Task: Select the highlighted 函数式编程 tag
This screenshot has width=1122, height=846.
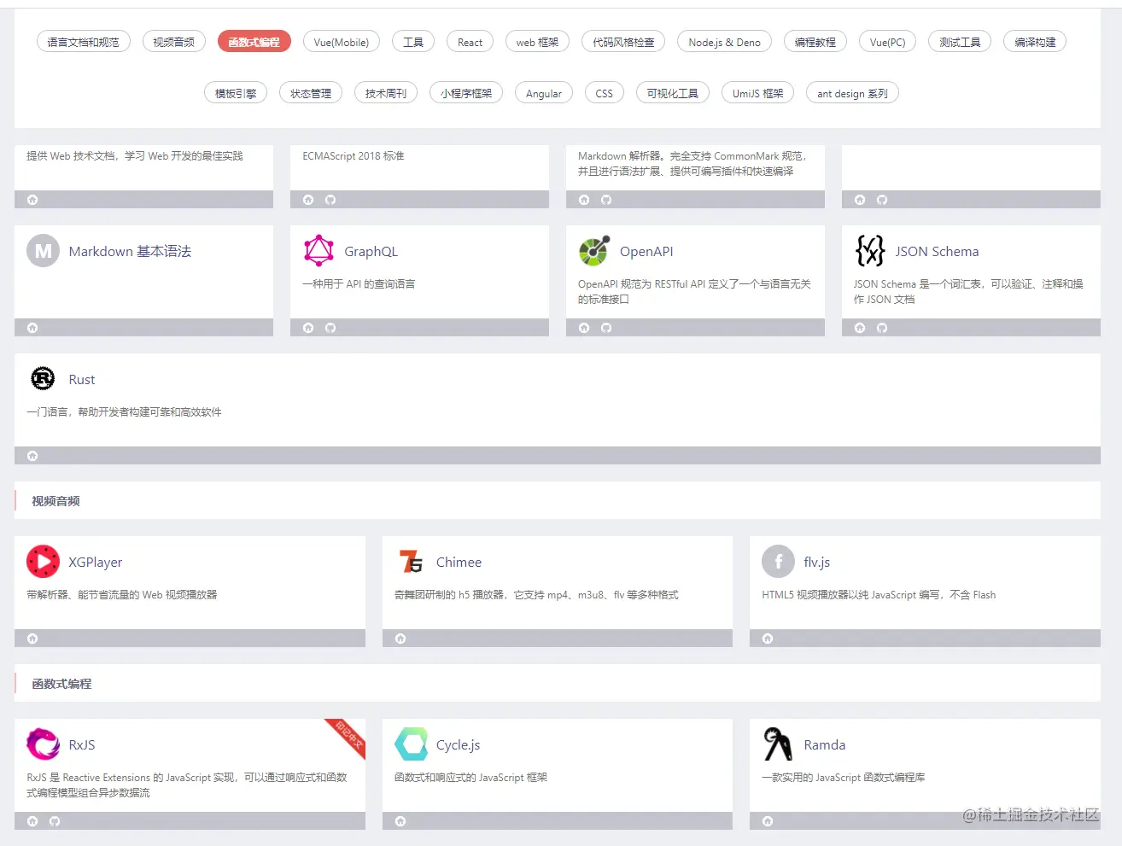Action: click(x=254, y=42)
